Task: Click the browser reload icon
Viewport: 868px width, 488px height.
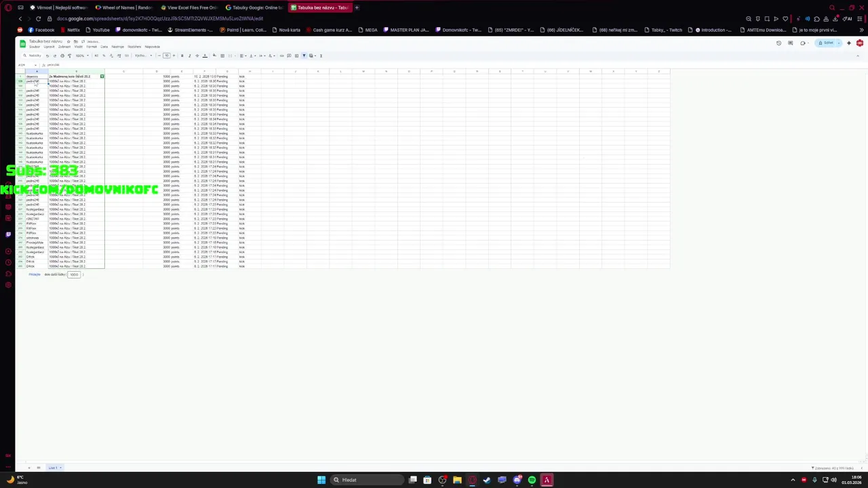Action: coord(38,18)
